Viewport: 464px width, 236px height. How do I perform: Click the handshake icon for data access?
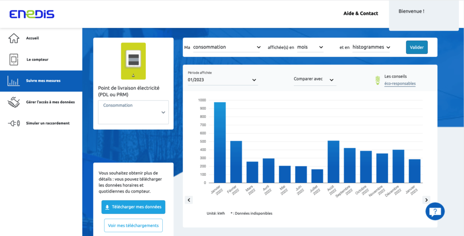click(14, 102)
